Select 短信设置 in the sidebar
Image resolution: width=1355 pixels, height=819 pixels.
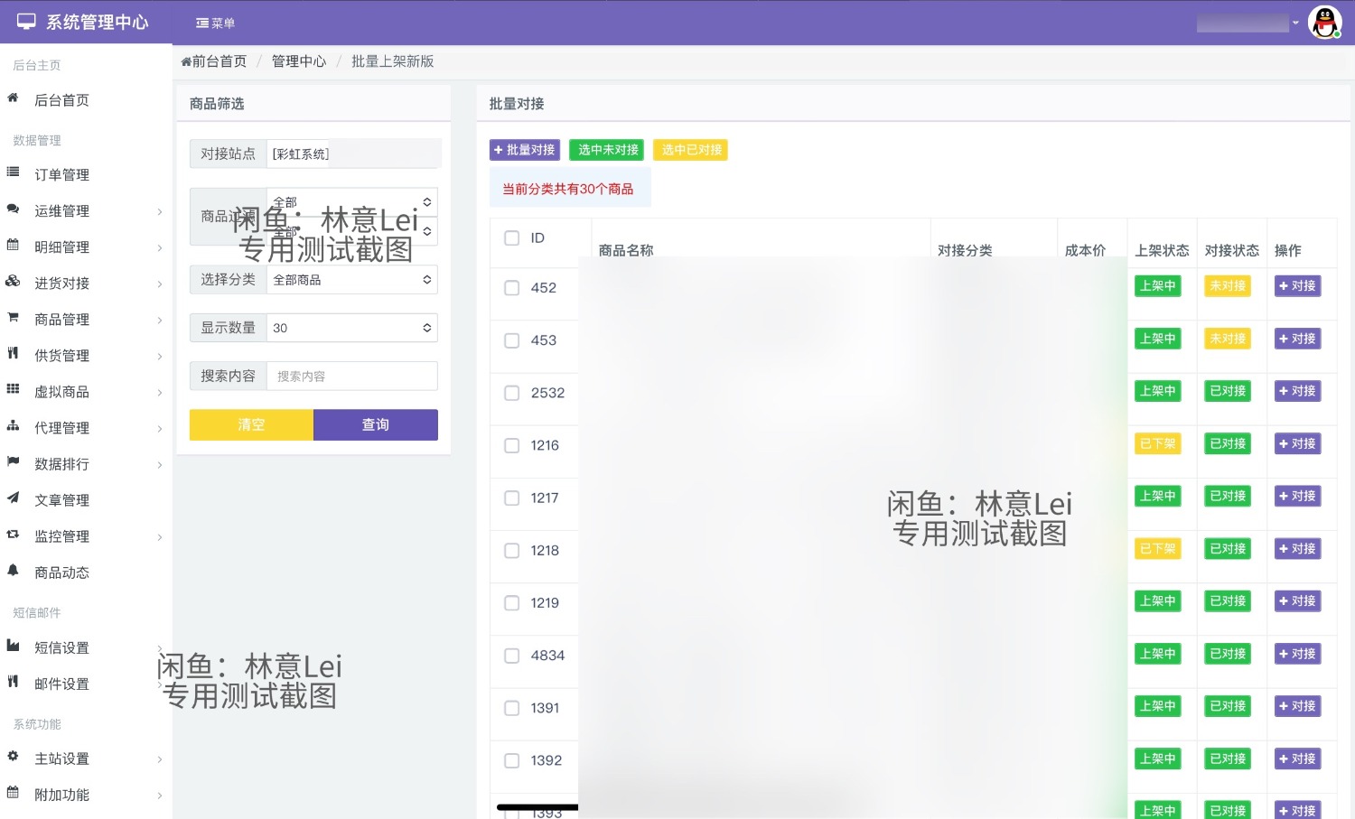pos(61,647)
